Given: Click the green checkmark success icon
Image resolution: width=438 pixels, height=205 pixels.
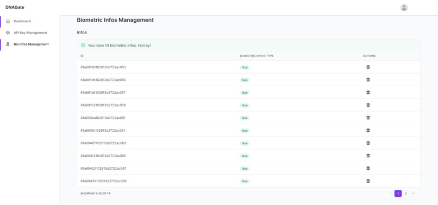Looking at the screenshot, I should tap(83, 45).
